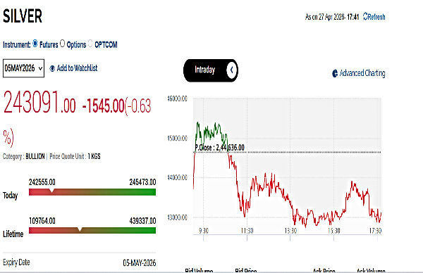Select the OPTCOM instrument radio button
The width and height of the screenshot is (423, 273).
[90, 43]
